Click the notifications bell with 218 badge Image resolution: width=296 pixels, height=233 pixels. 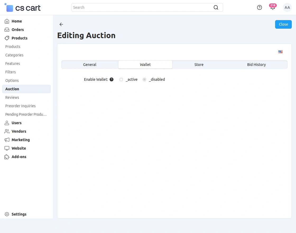pos(272,8)
